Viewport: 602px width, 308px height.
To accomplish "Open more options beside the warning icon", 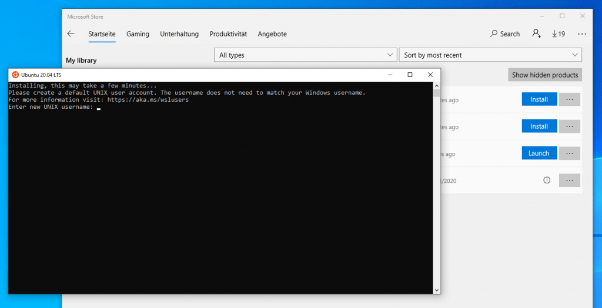I will tap(570, 180).
